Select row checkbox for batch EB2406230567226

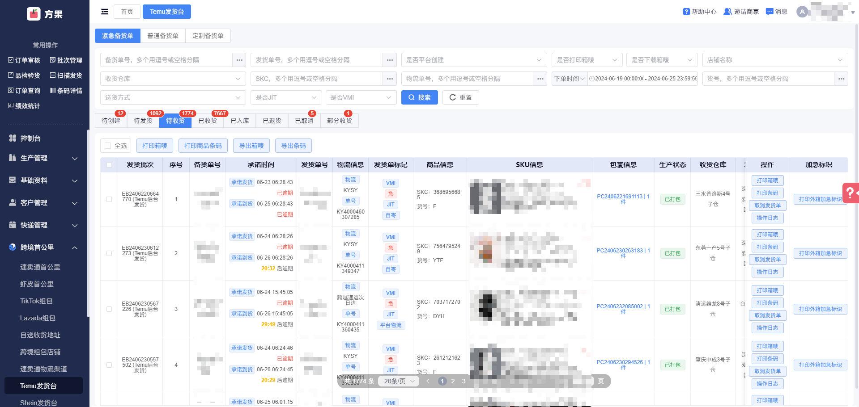pyautogui.click(x=109, y=309)
